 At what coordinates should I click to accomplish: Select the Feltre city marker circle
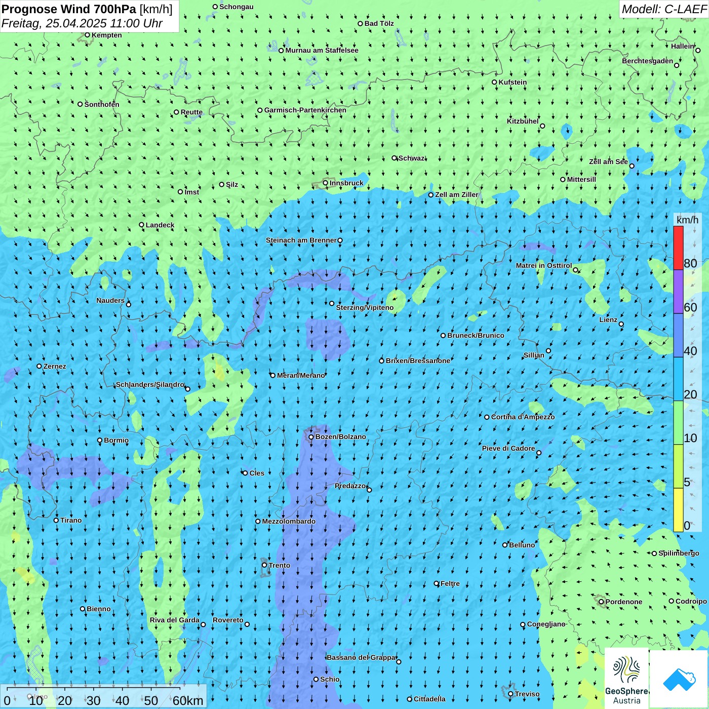437,583
